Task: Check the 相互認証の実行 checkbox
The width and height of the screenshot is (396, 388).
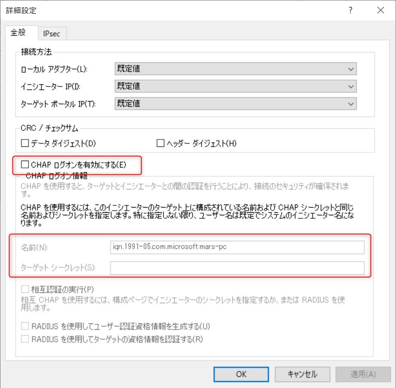Action: (x=25, y=289)
